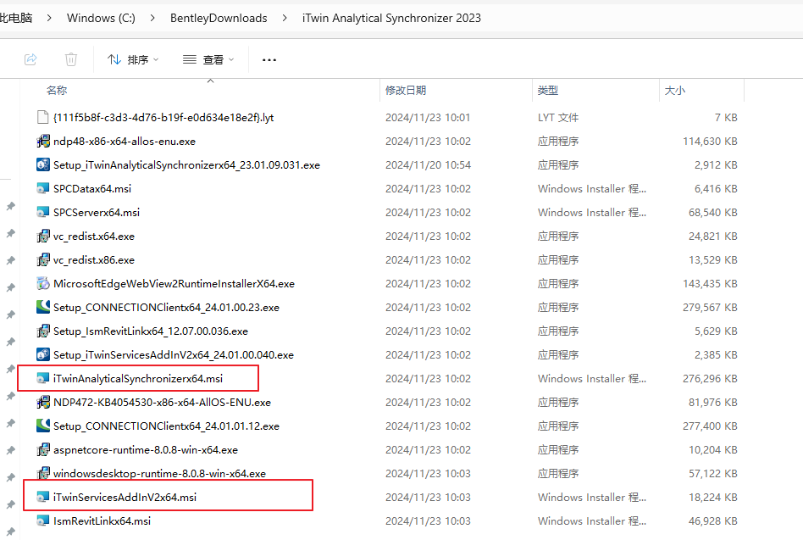Click Setup_CONNECTIONClientx64_24.01.01.12 icon

point(43,426)
